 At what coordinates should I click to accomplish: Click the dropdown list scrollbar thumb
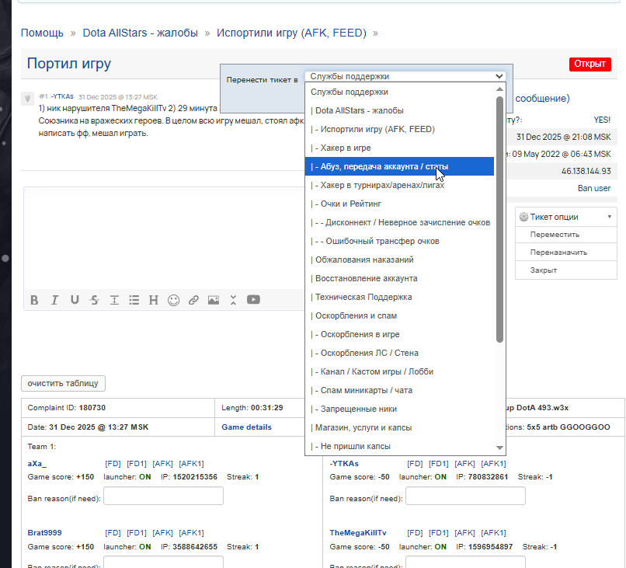499,219
